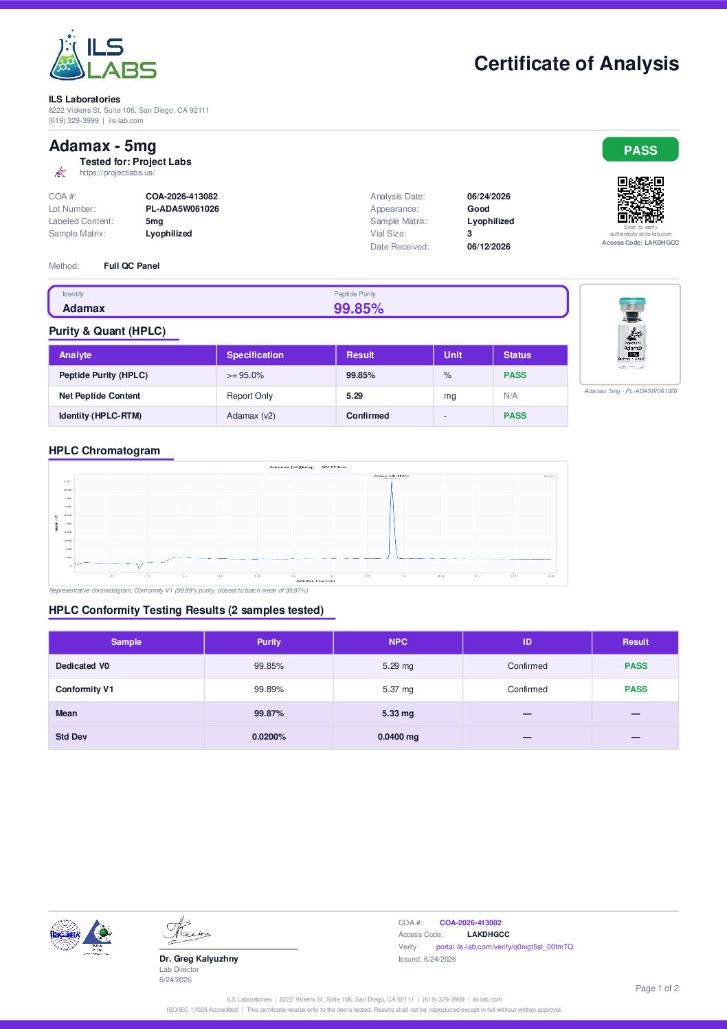This screenshot has height=1029, width=727.
Task: Click the QR code for authenticity verification
Action: coord(640,200)
